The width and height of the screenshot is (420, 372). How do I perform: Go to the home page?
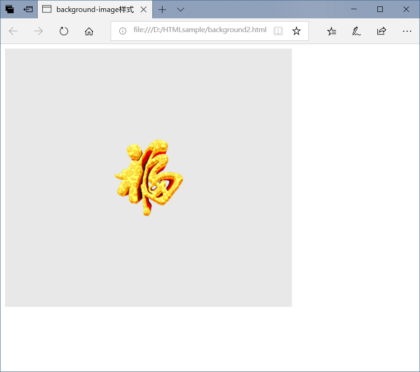pos(89,31)
